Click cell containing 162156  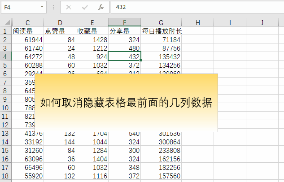click(161, 159)
